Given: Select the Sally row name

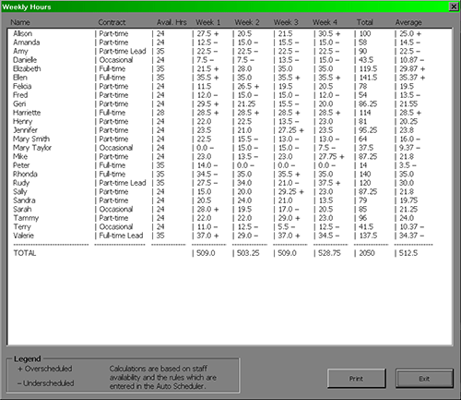Looking at the screenshot, I should click(x=20, y=191).
